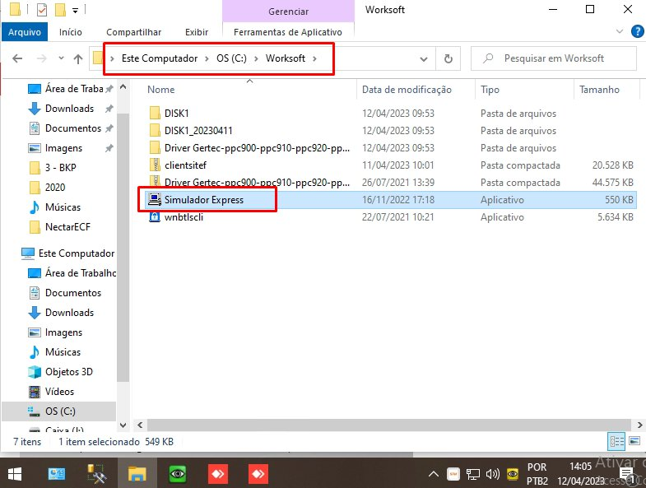
Task: Show hidden system tray icons
Action: (434, 474)
